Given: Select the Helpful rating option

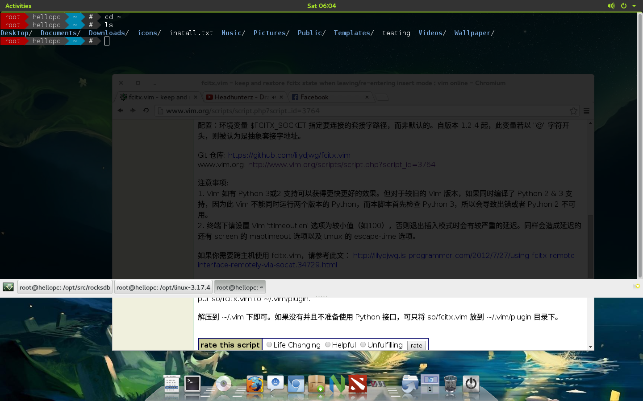Looking at the screenshot, I should (328, 344).
